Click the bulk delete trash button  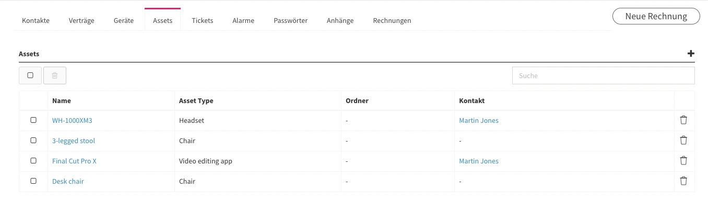(x=55, y=75)
